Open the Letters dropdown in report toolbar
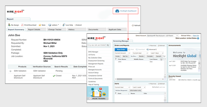Viewport: 207px width, 107px height. coord(54,25)
